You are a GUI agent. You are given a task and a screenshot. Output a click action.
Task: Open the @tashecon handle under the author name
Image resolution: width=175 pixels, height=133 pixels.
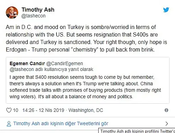coord(33,16)
